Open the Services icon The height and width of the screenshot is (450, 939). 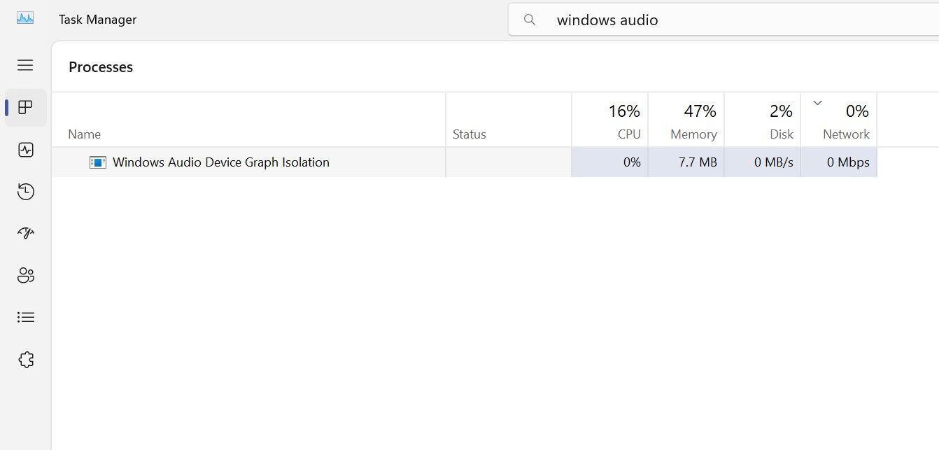click(25, 359)
